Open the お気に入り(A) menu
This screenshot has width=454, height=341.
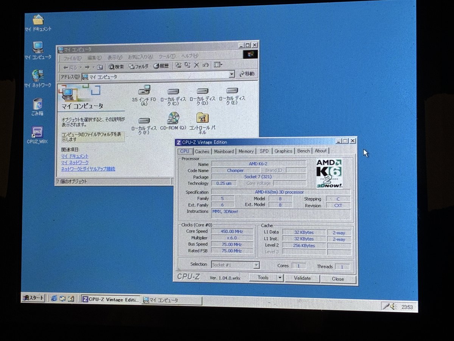click(140, 57)
